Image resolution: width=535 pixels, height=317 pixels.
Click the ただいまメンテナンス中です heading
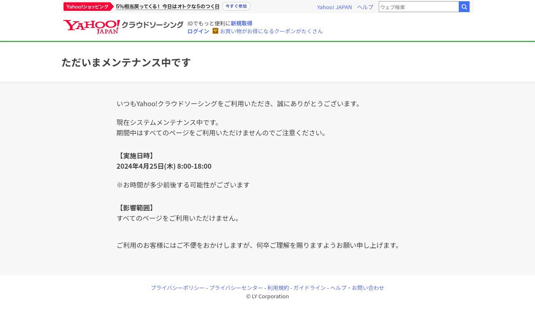click(126, 62)
